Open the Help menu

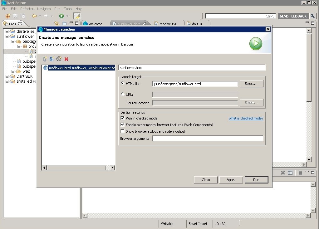pos(79,9)
